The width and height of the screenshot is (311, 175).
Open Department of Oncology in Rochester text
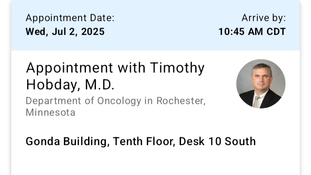(x=116, y=101)
